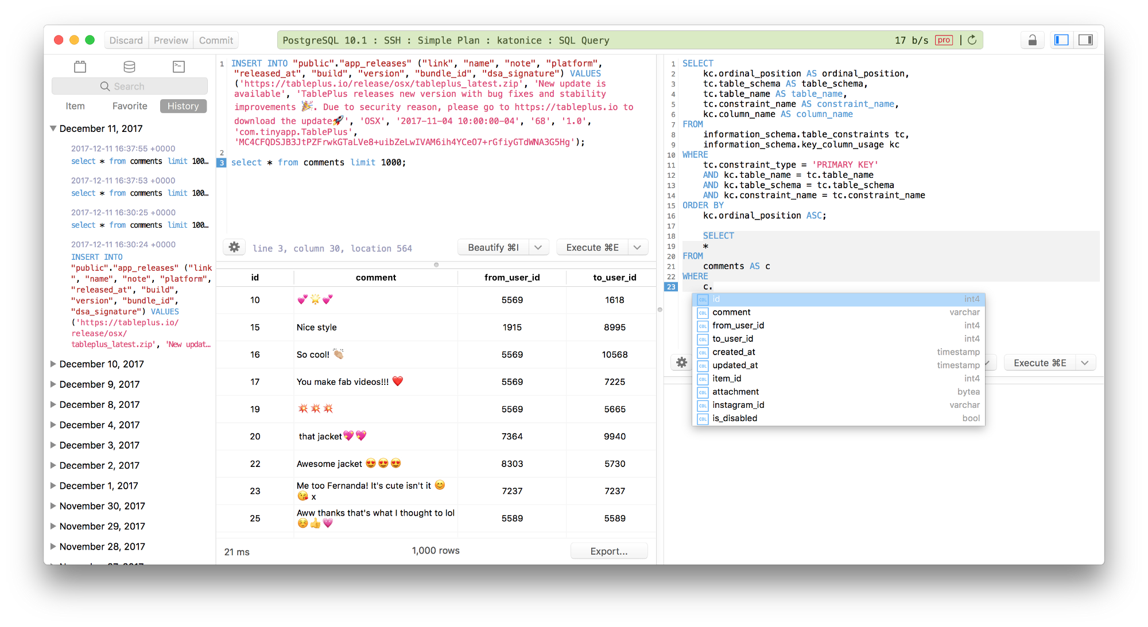The image size is (1148, 627).
Task: Click the Export... button
Action: click(609, 551)
